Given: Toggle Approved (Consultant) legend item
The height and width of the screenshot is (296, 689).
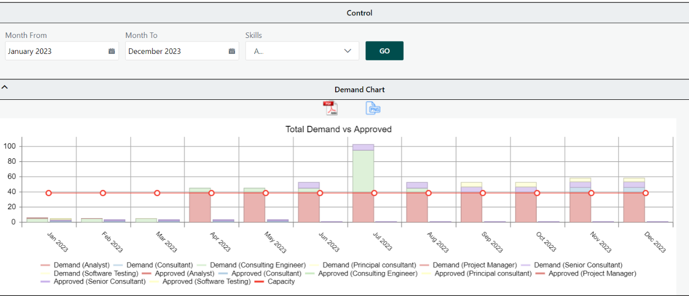Looking at the screenshot, I should pos(260,274).
